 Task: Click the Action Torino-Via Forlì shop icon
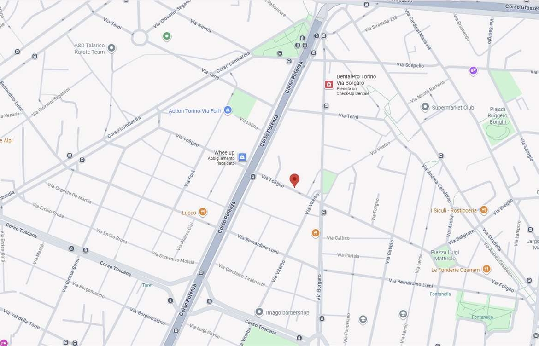(228, 110)
